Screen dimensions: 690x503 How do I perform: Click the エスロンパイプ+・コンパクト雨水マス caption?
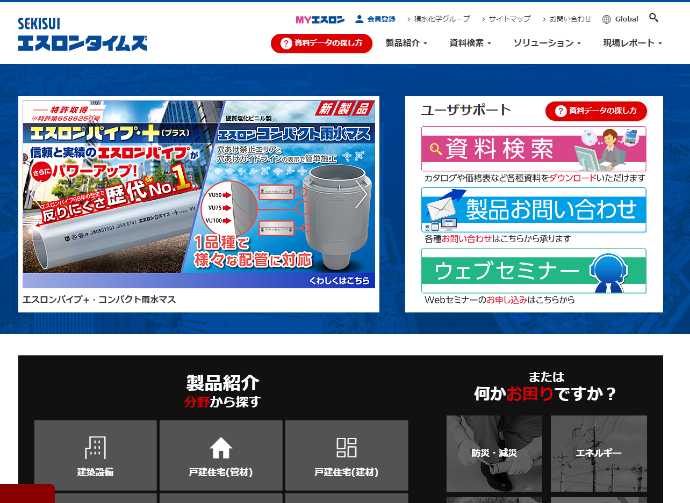click(x=99, y=300)
